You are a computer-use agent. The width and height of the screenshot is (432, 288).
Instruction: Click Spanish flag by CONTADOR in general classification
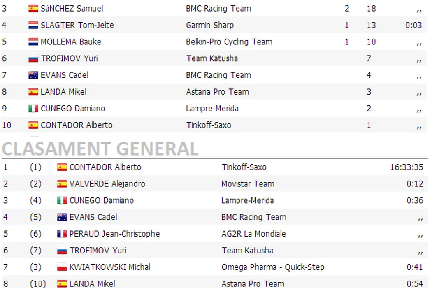click(62, 167)
